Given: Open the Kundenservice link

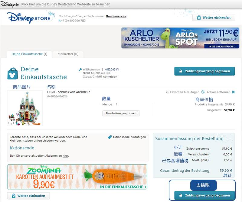Looking at the screenshot, I should (x=116, y=16).
